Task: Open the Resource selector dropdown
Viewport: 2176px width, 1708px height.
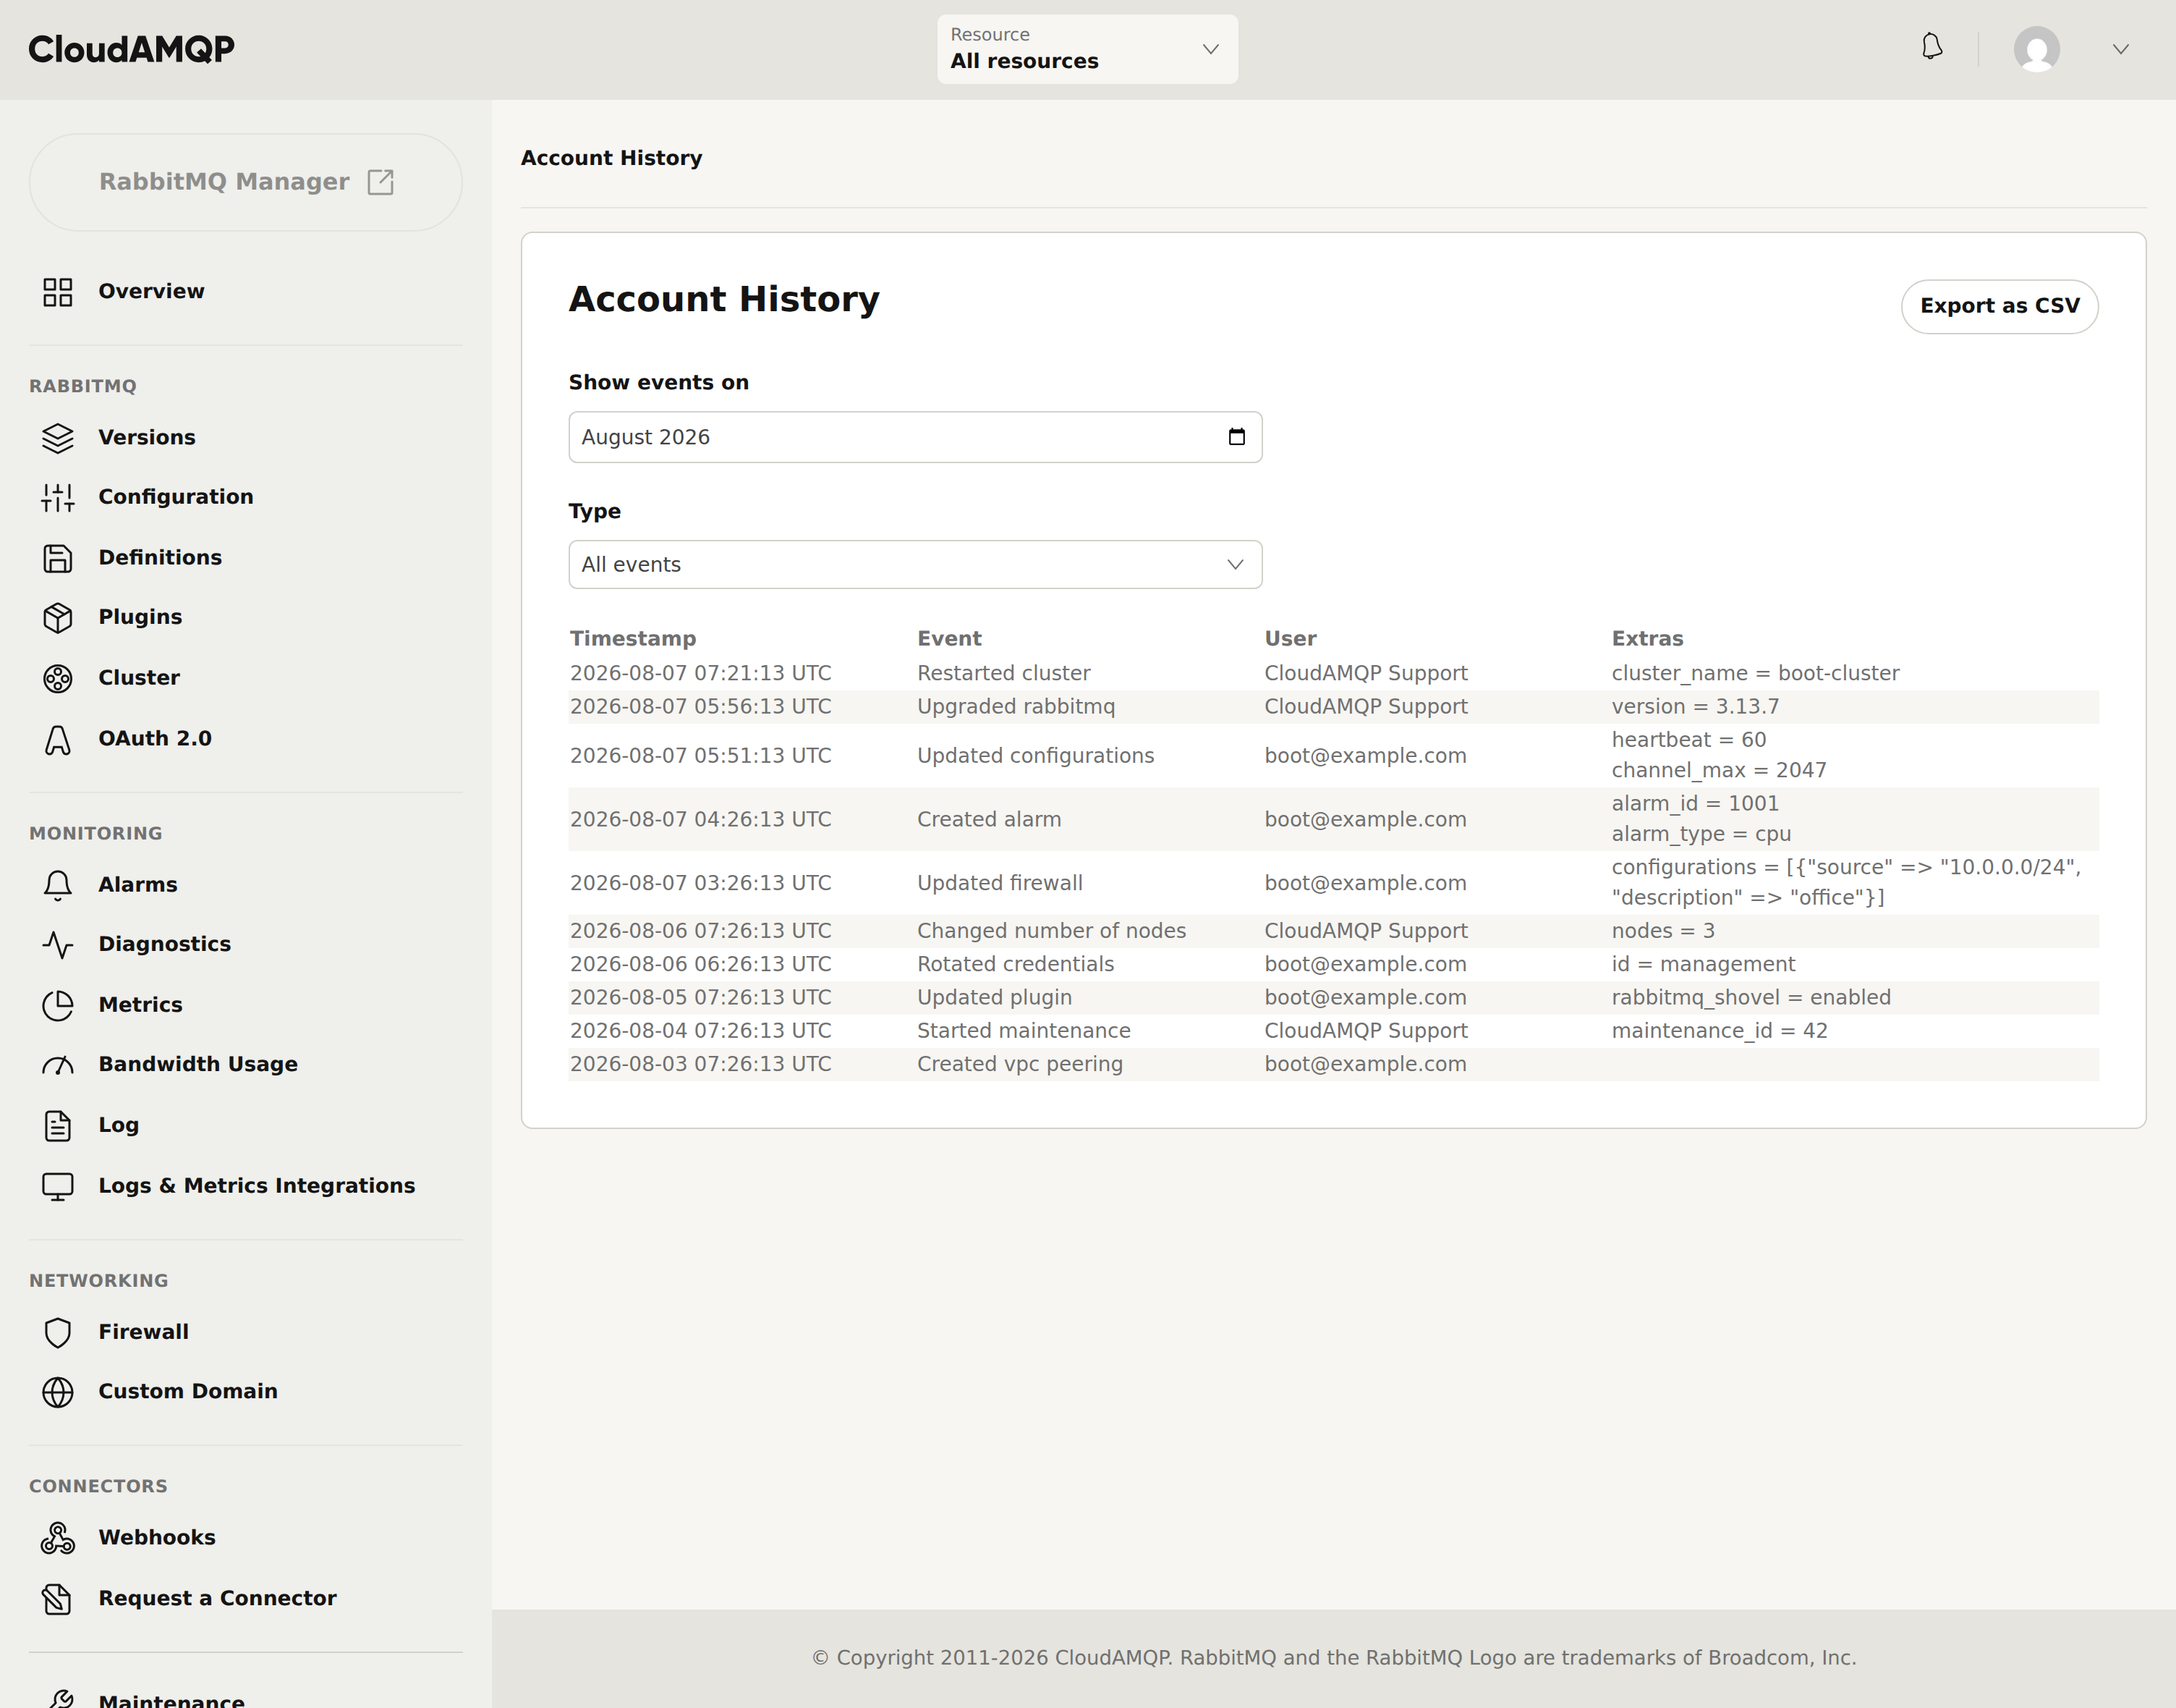Action: (x=1087, y=49)
